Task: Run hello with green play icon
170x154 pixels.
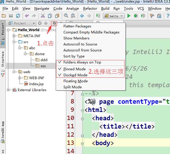Action: 129,16
